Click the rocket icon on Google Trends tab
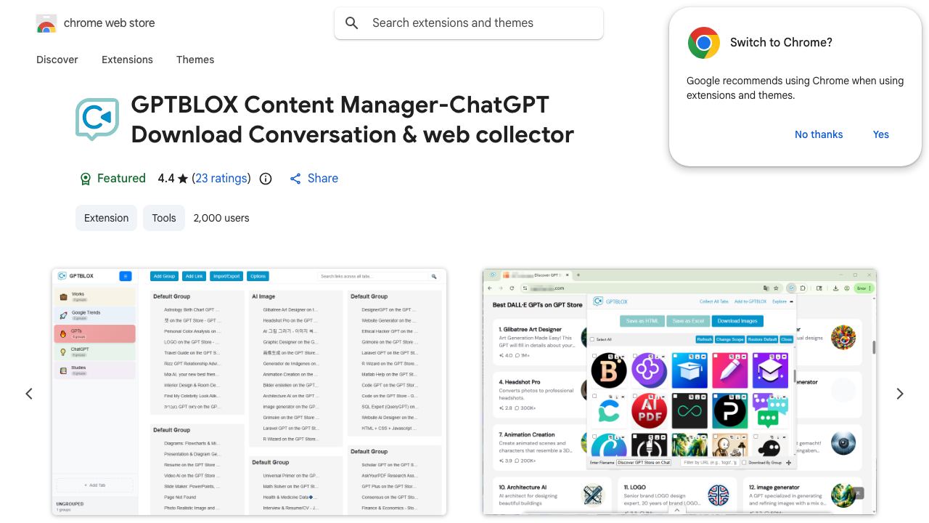929x523 pixels. point(63,315)
